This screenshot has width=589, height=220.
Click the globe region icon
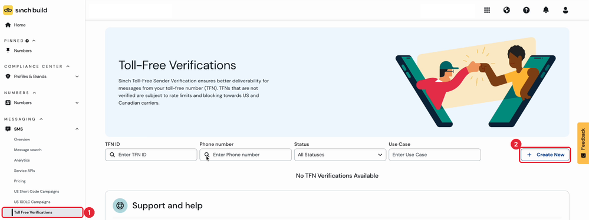pyautogui.click(x=506, y=10)
